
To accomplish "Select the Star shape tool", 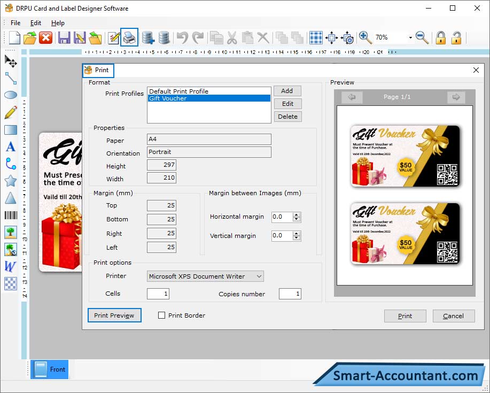I will [11, 181].
